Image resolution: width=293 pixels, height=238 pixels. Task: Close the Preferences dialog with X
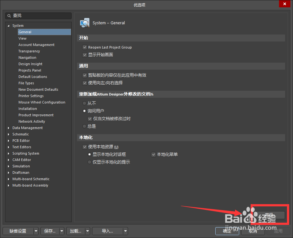pyautogui.click(x=285, y=4)
